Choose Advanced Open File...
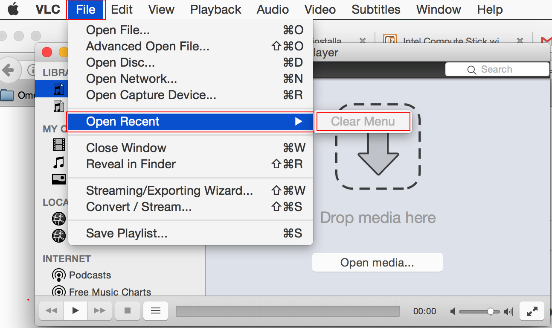Viewport: 552px width, 328px height. coord(191,46)
